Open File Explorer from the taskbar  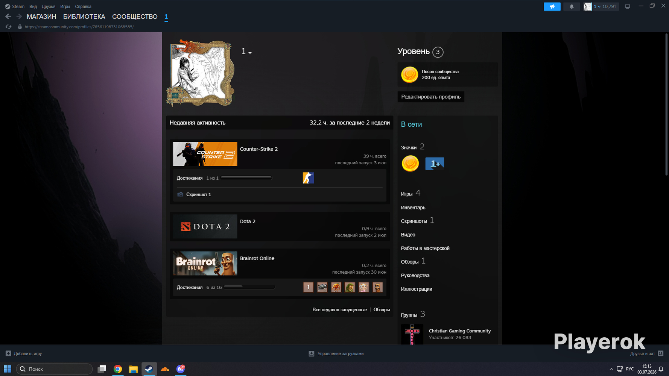point(133,369)
